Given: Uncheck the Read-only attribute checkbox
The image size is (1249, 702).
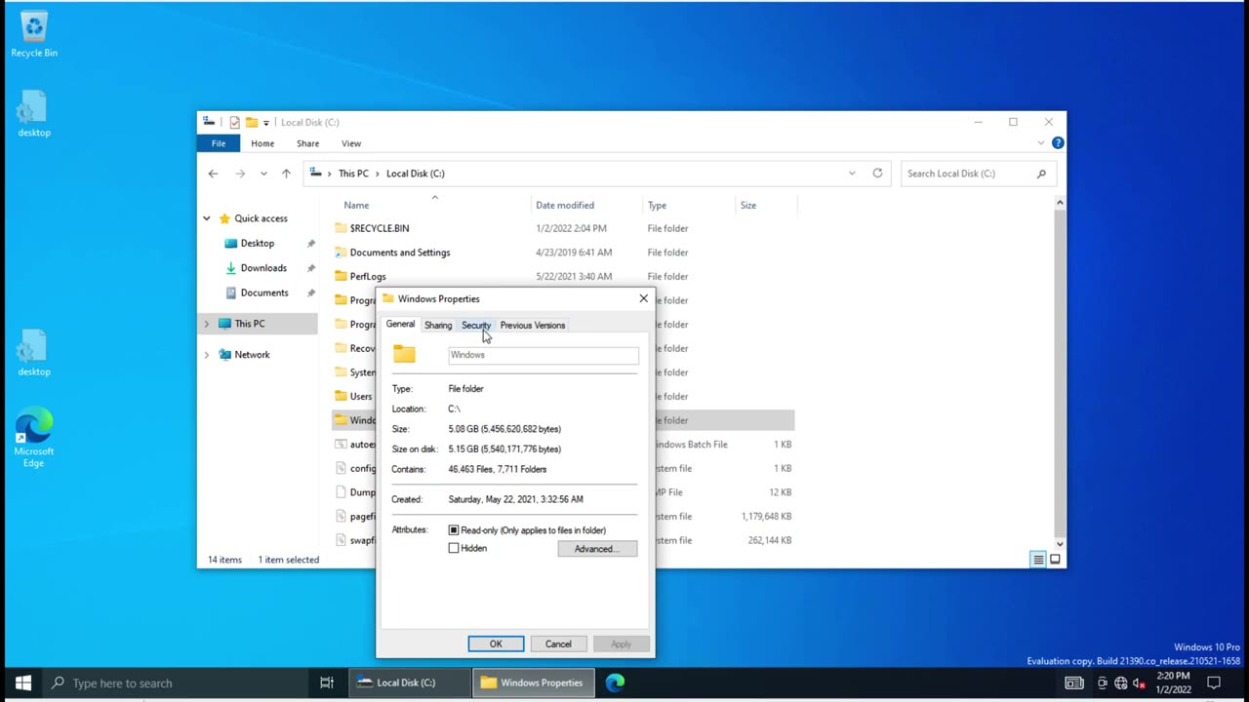Looking at the screenshot, I should (x=453, y=529).
